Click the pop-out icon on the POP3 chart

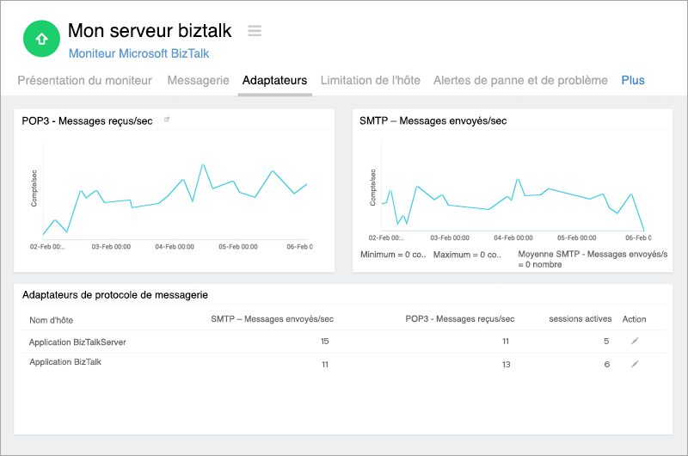click(x=167, y=120)
